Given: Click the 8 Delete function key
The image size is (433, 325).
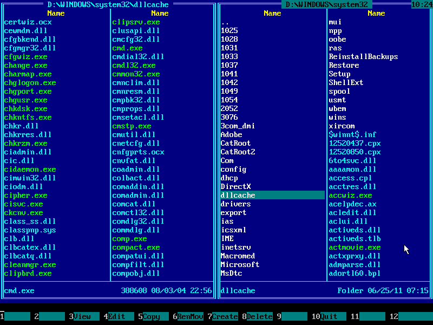Looking at the screenshot, I should click(x=258, y=316).
